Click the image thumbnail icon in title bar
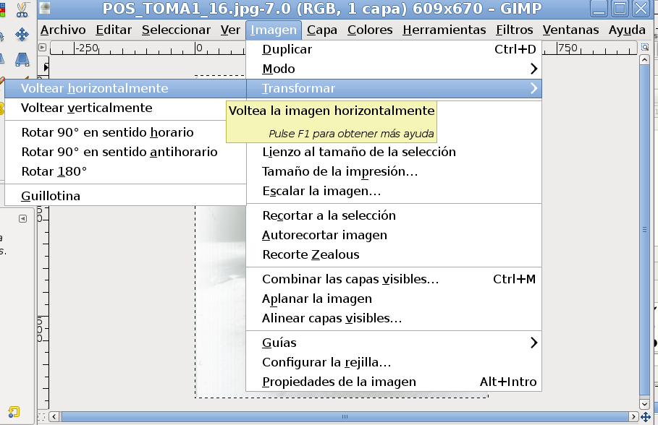 pyautogui.click(x=46, y=7)
